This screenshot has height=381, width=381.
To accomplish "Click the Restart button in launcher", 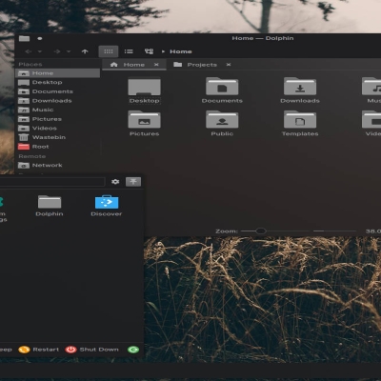I will [x=39, y=350].
